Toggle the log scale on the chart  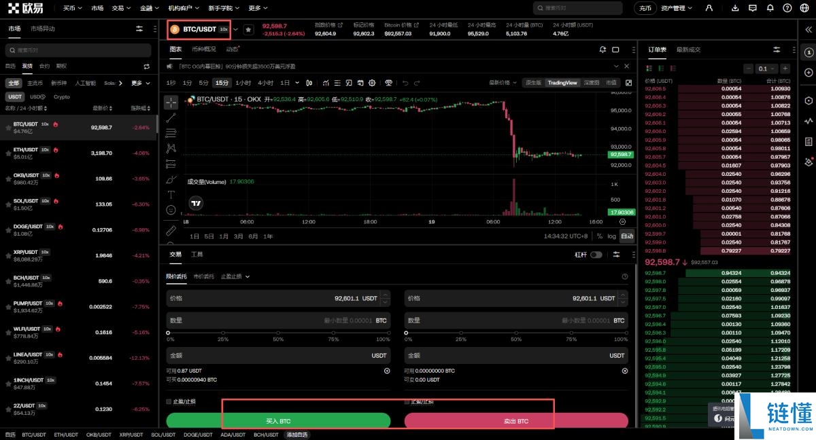point(612,236)
